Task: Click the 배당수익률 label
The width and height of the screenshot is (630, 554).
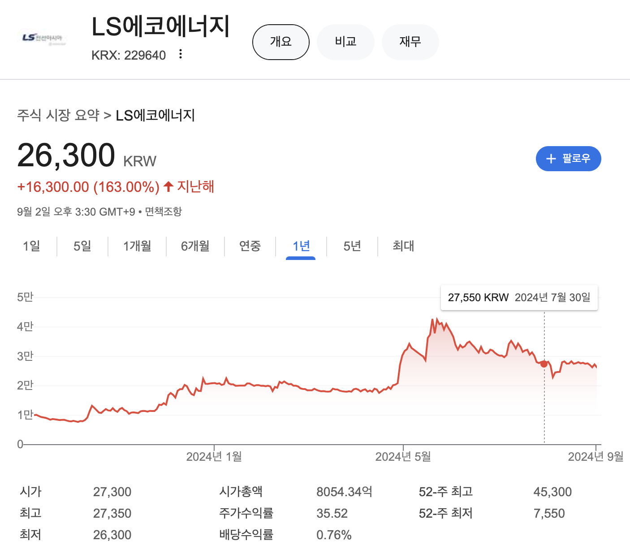Action: coord(246,535)
